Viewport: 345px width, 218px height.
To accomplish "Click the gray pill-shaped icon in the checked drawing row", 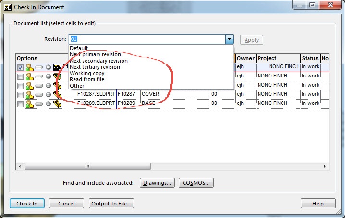I will click(x=39, y=67).
